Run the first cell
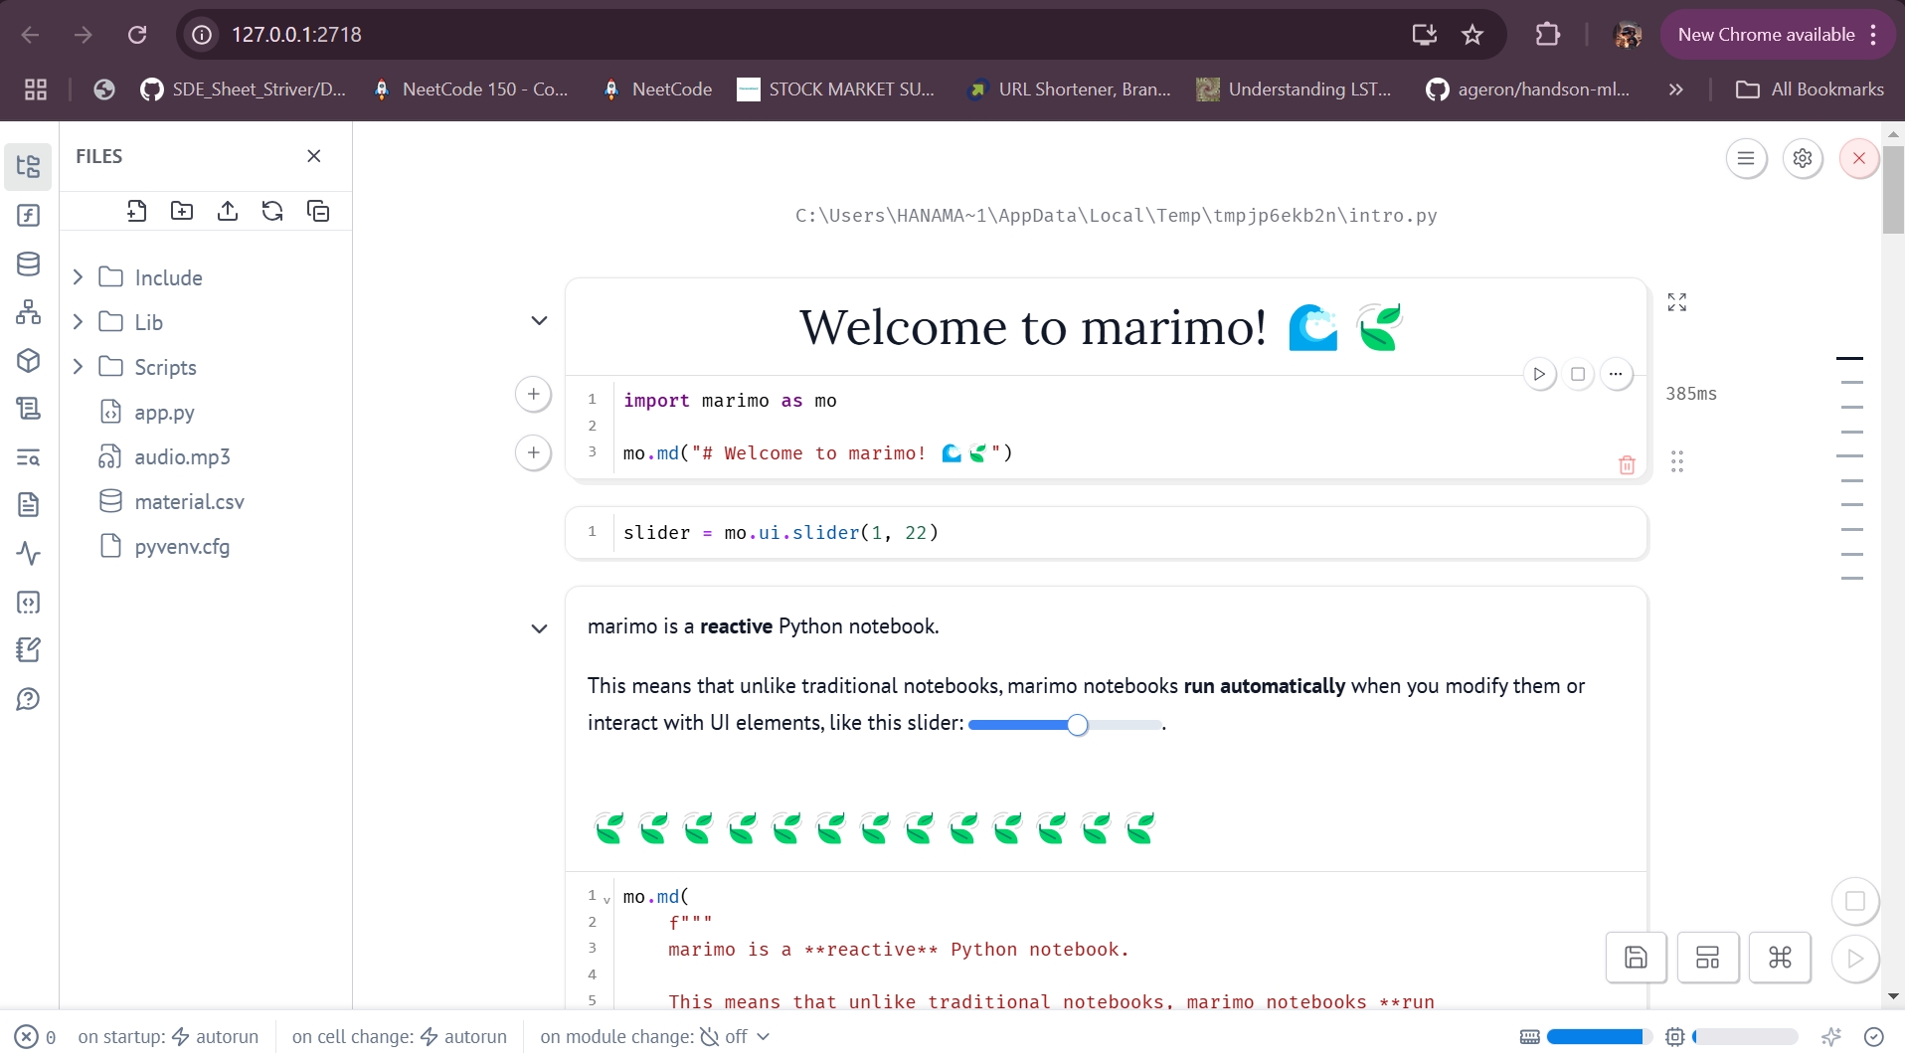Screen dimensions: 1905x1061 click(x=1539, y=375)
